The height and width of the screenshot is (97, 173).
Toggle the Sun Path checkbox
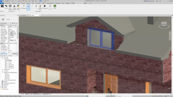point(9,42)
